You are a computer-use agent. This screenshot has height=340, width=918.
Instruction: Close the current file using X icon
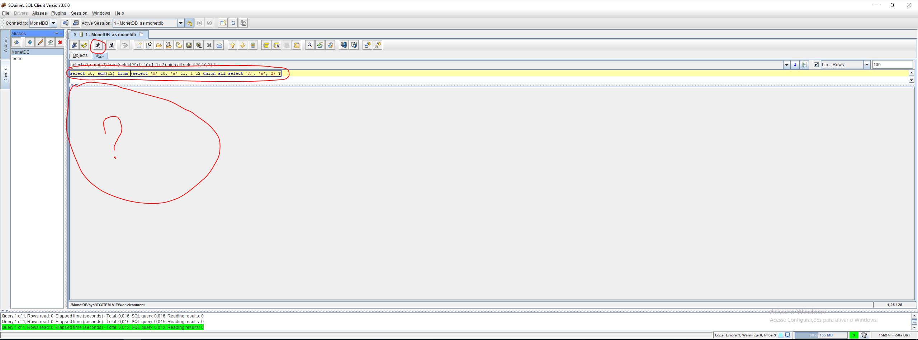coord(209,45)
